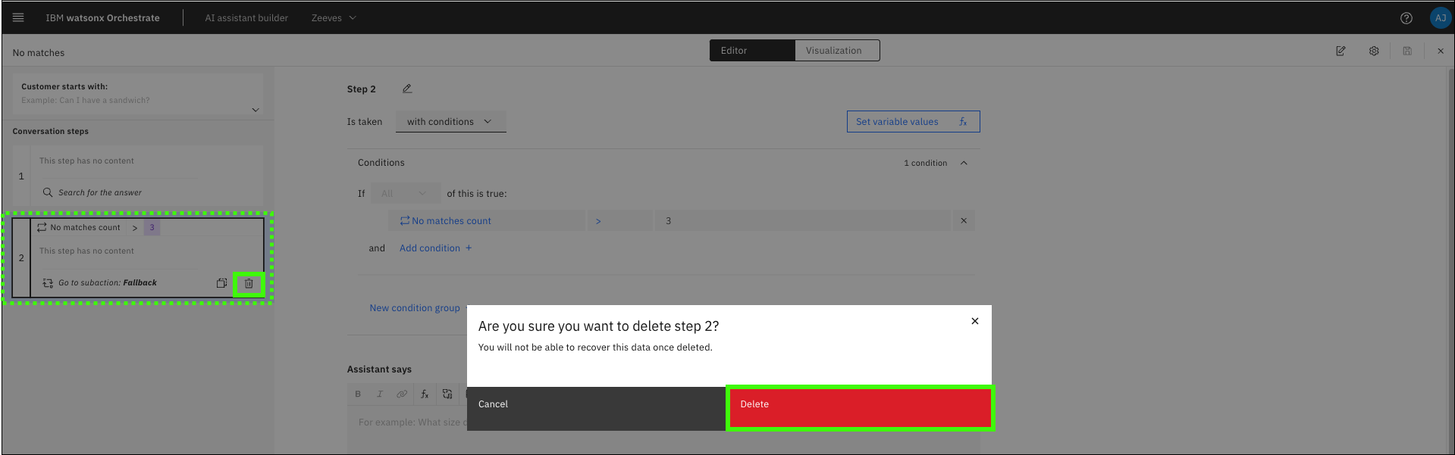
Task: Confirm with the red Delete button
Action: [860, 407]
